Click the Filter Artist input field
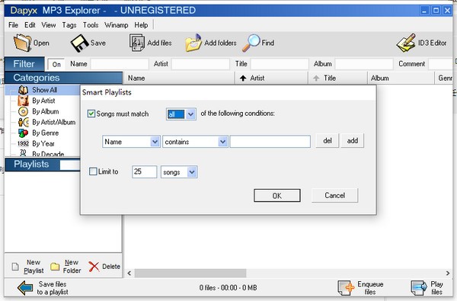This screenshot has height=301, width=457. pos(200,64)
